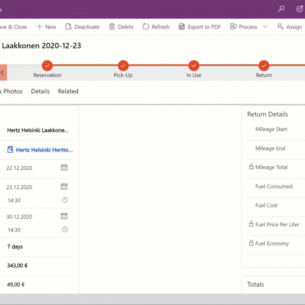Click Hertz Helsinki Laakkone... name field
The image size is (305, 305).
pyautogui.click(x=38, y=130)
